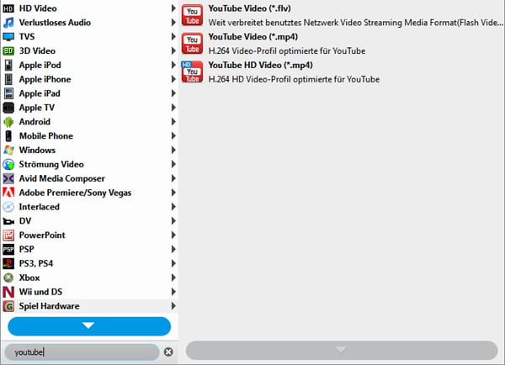This screenshot has width=505, height=365.
Task: Click the Mobile Phone icon
Action: click(x=8, y=136)
